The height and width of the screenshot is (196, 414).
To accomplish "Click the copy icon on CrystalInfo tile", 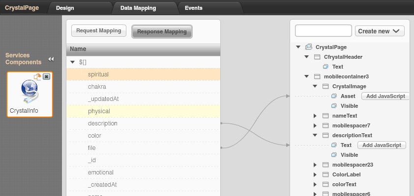I will [37, 76].
